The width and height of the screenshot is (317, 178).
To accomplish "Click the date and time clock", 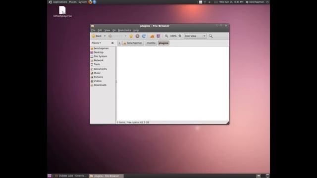I will pyautogui.click(x=231, y=2).
